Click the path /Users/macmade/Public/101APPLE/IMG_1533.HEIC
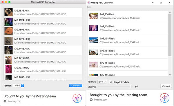This screenshot has width=174, height=106. (x=40, y=14)
